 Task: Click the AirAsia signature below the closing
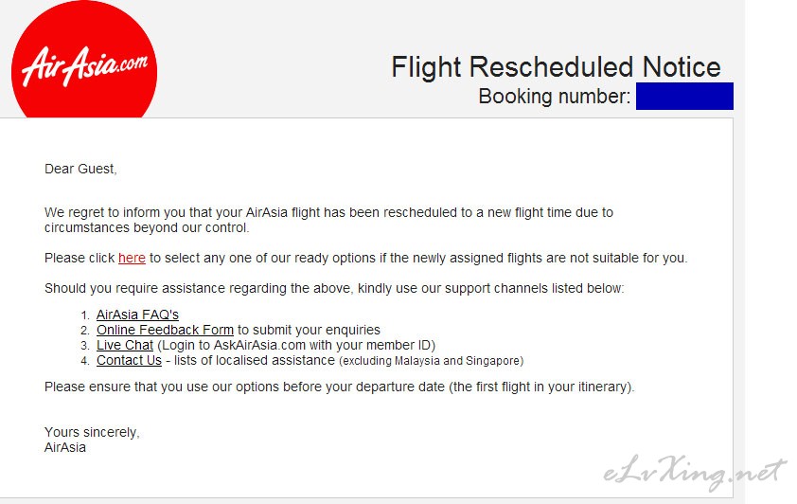tap(65, 447)
